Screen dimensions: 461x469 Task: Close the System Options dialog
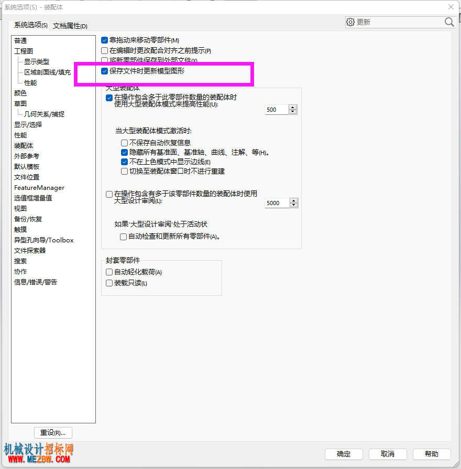coord(451,7)
